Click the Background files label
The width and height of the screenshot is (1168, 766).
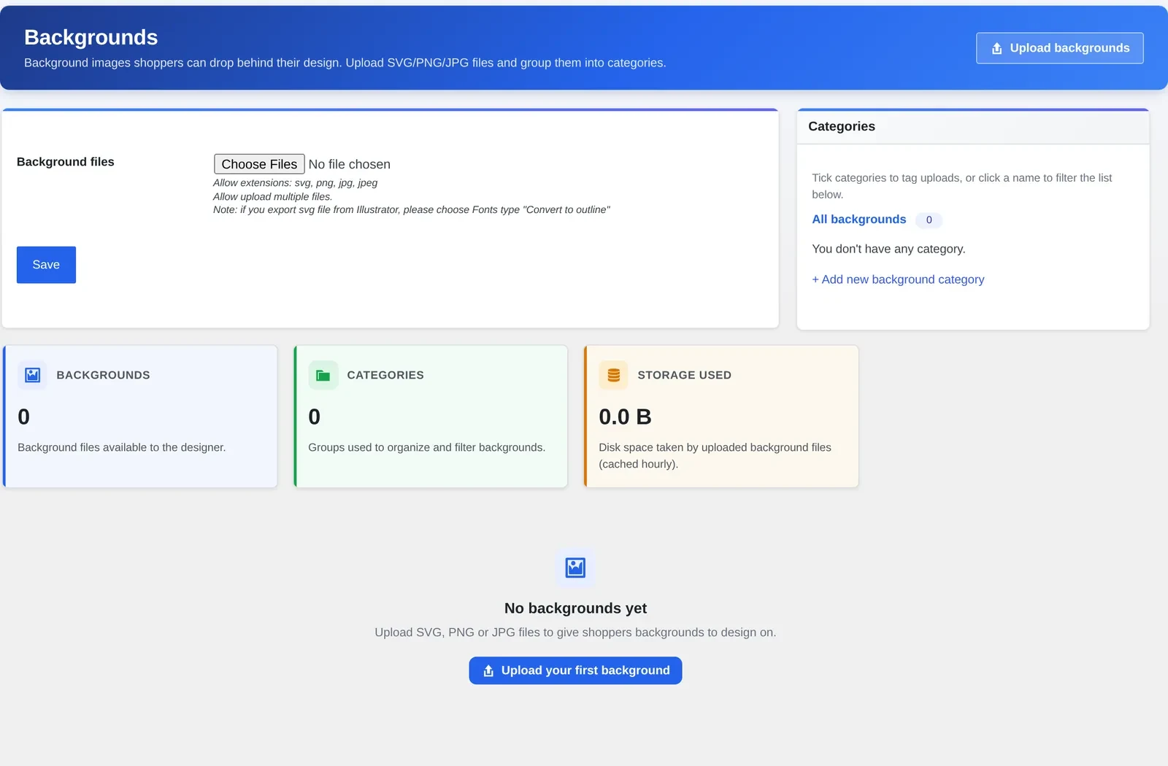(65, 162)
